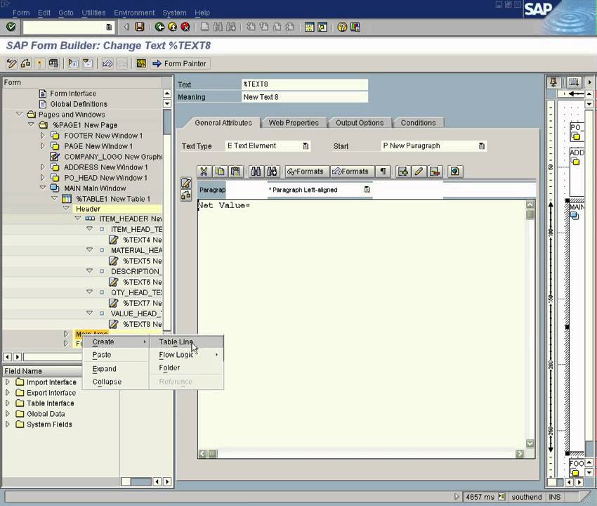Open the Paragraph Left-aligned format dropdown

pos(367,189)
